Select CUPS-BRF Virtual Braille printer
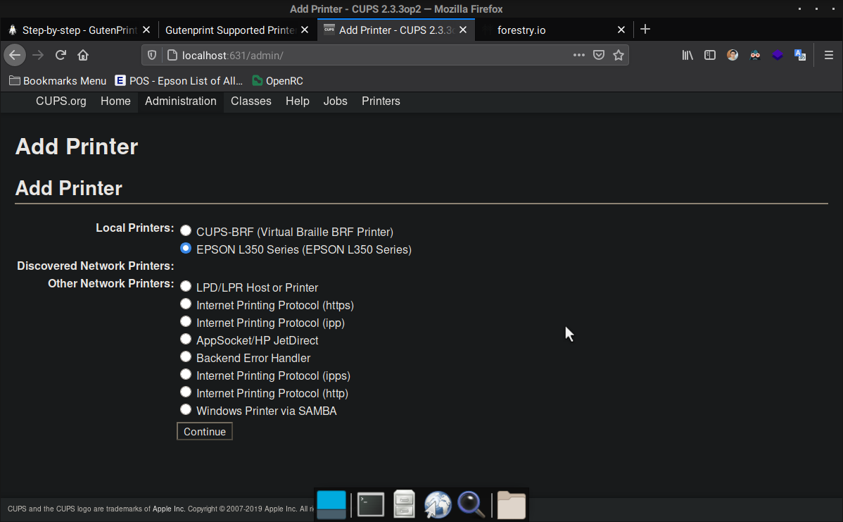This screenshot has width=843, height=522. [x=186, y=230]
